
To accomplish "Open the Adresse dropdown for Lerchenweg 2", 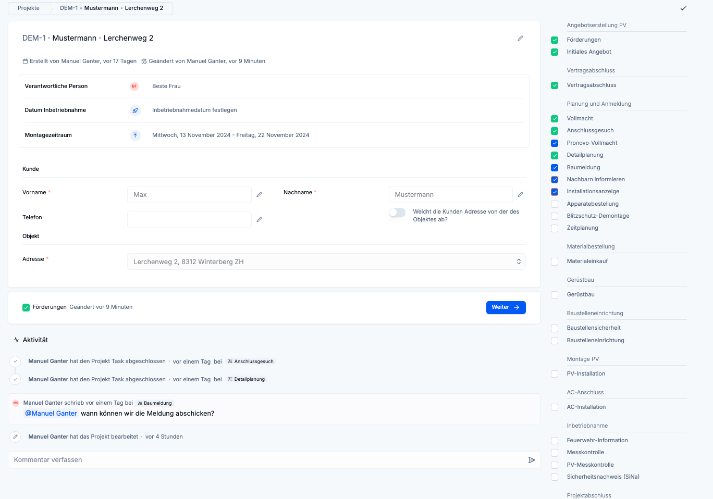I will point(326,261).
